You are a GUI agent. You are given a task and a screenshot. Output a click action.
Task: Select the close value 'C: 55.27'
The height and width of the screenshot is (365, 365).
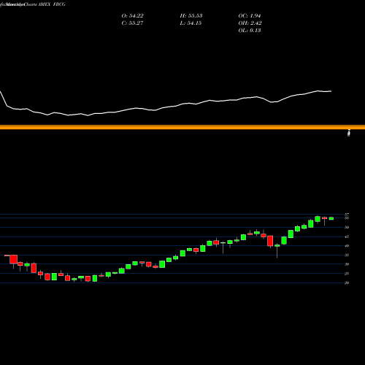click(132, 23)
